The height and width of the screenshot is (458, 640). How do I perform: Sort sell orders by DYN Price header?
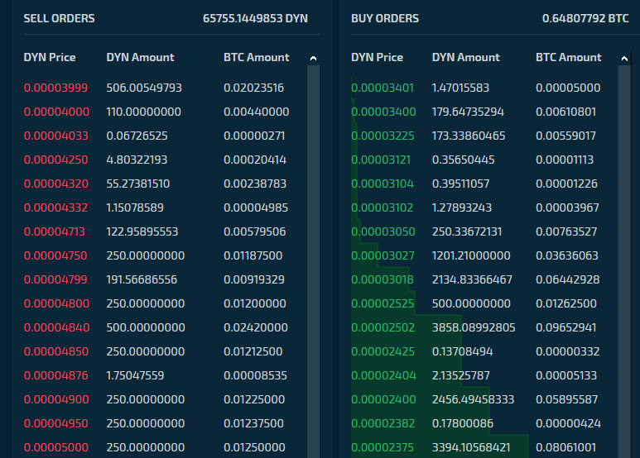tap(50, 57)
